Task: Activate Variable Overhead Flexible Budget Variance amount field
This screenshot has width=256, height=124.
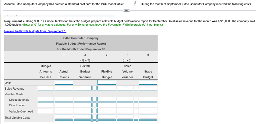Action: coord(82,110)
